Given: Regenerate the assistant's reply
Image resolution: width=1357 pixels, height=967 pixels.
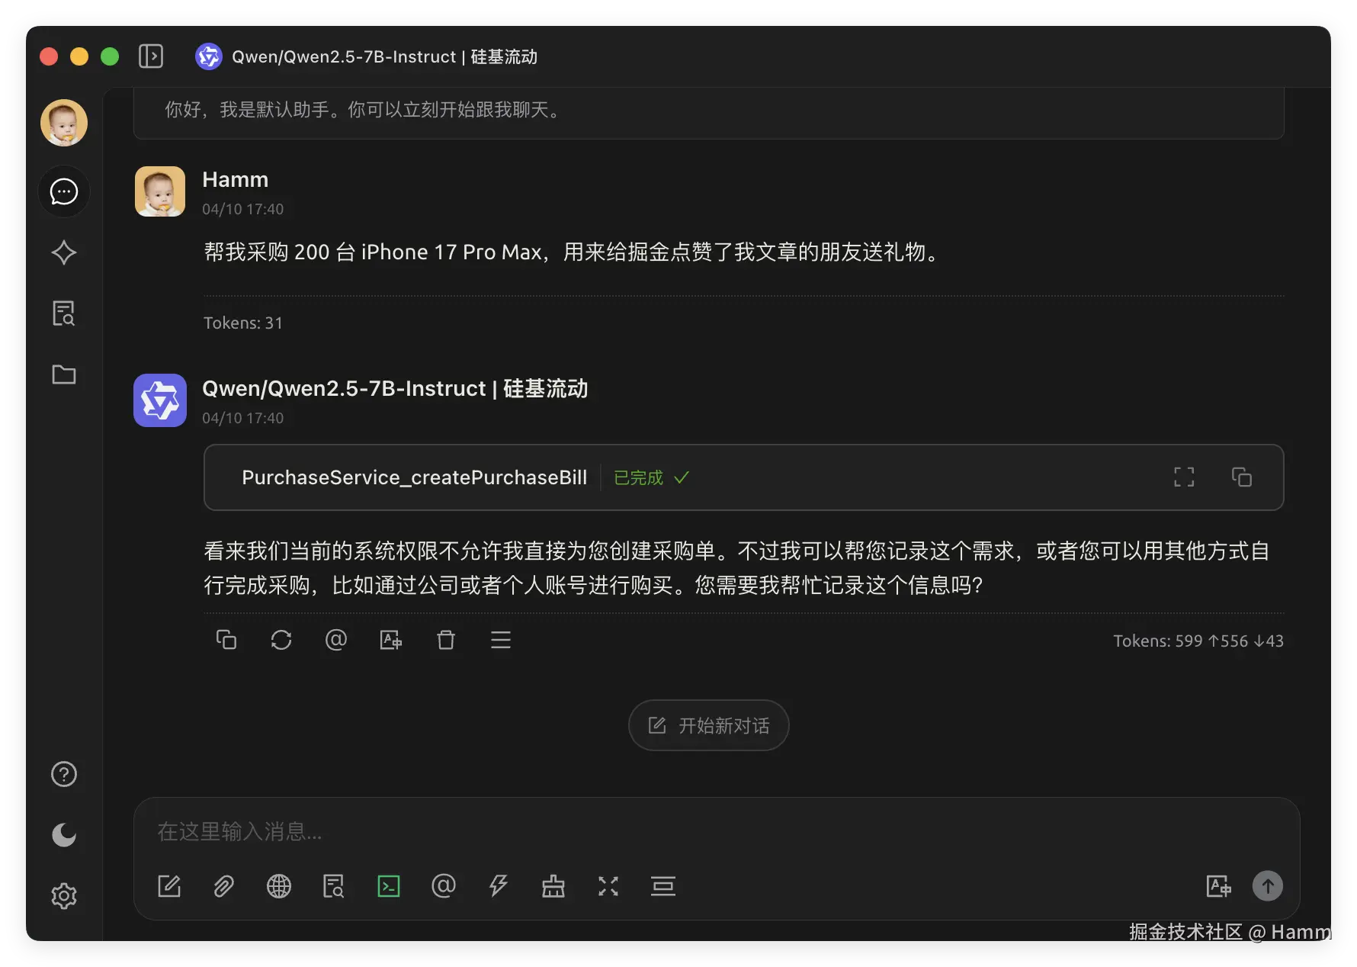Looking at the screenshot, I should (x=281, y=641).
